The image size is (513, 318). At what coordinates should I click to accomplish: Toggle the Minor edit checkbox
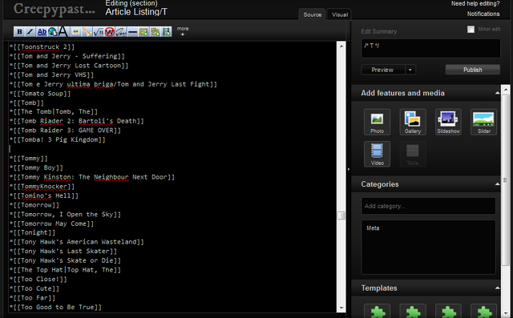(471, 29)
